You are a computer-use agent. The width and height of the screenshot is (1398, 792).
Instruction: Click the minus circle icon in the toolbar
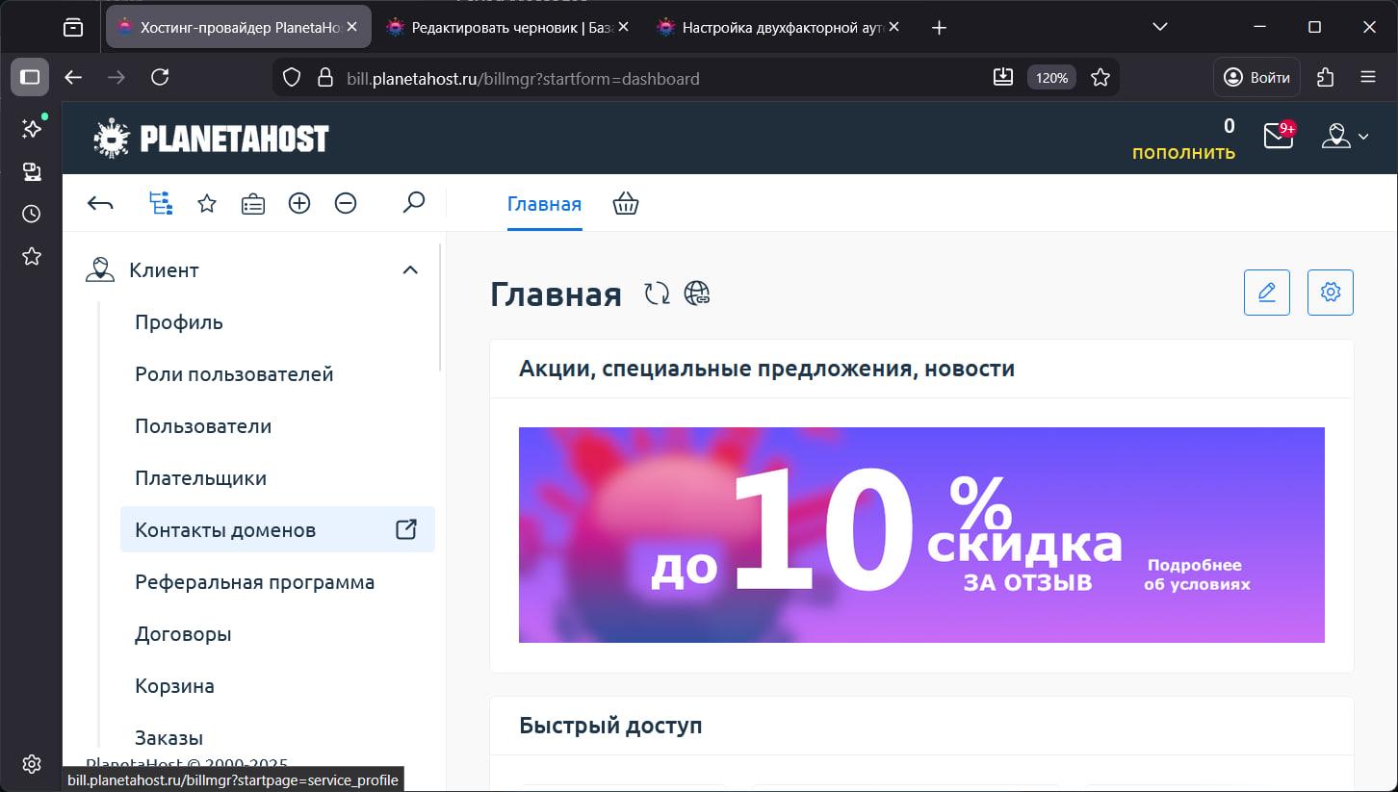[x=346, y=203]
